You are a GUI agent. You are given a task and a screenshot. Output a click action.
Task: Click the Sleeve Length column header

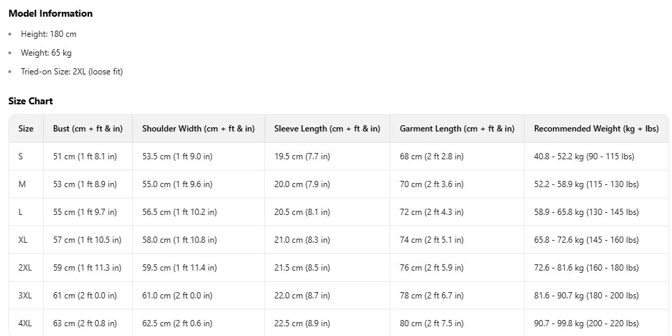327,129
